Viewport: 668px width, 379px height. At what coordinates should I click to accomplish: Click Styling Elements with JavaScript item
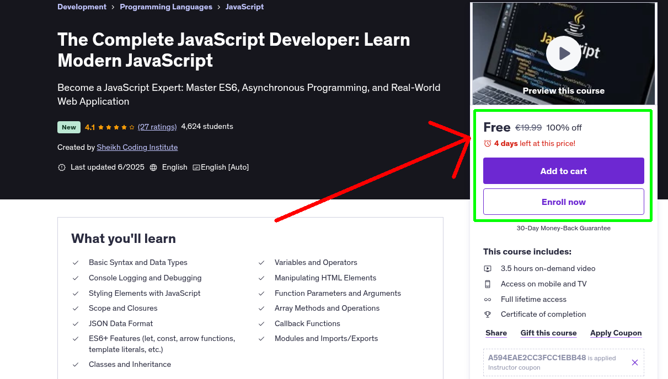(145, 294)
